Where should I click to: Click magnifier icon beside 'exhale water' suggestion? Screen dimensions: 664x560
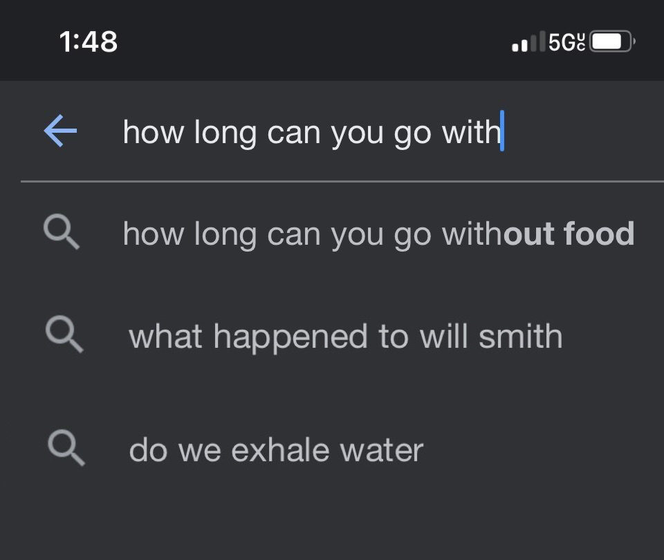(x=66, y=448)
